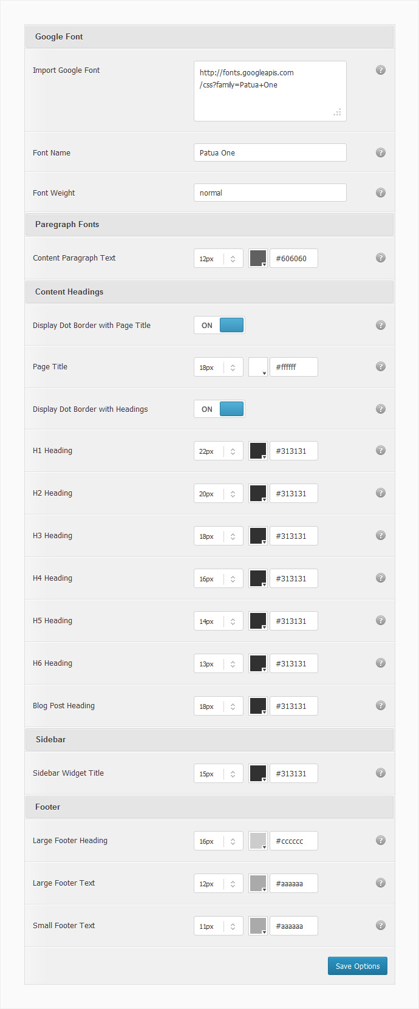
Task: Open H3 Heading color swatch picker
Action: tap(258, 536)
